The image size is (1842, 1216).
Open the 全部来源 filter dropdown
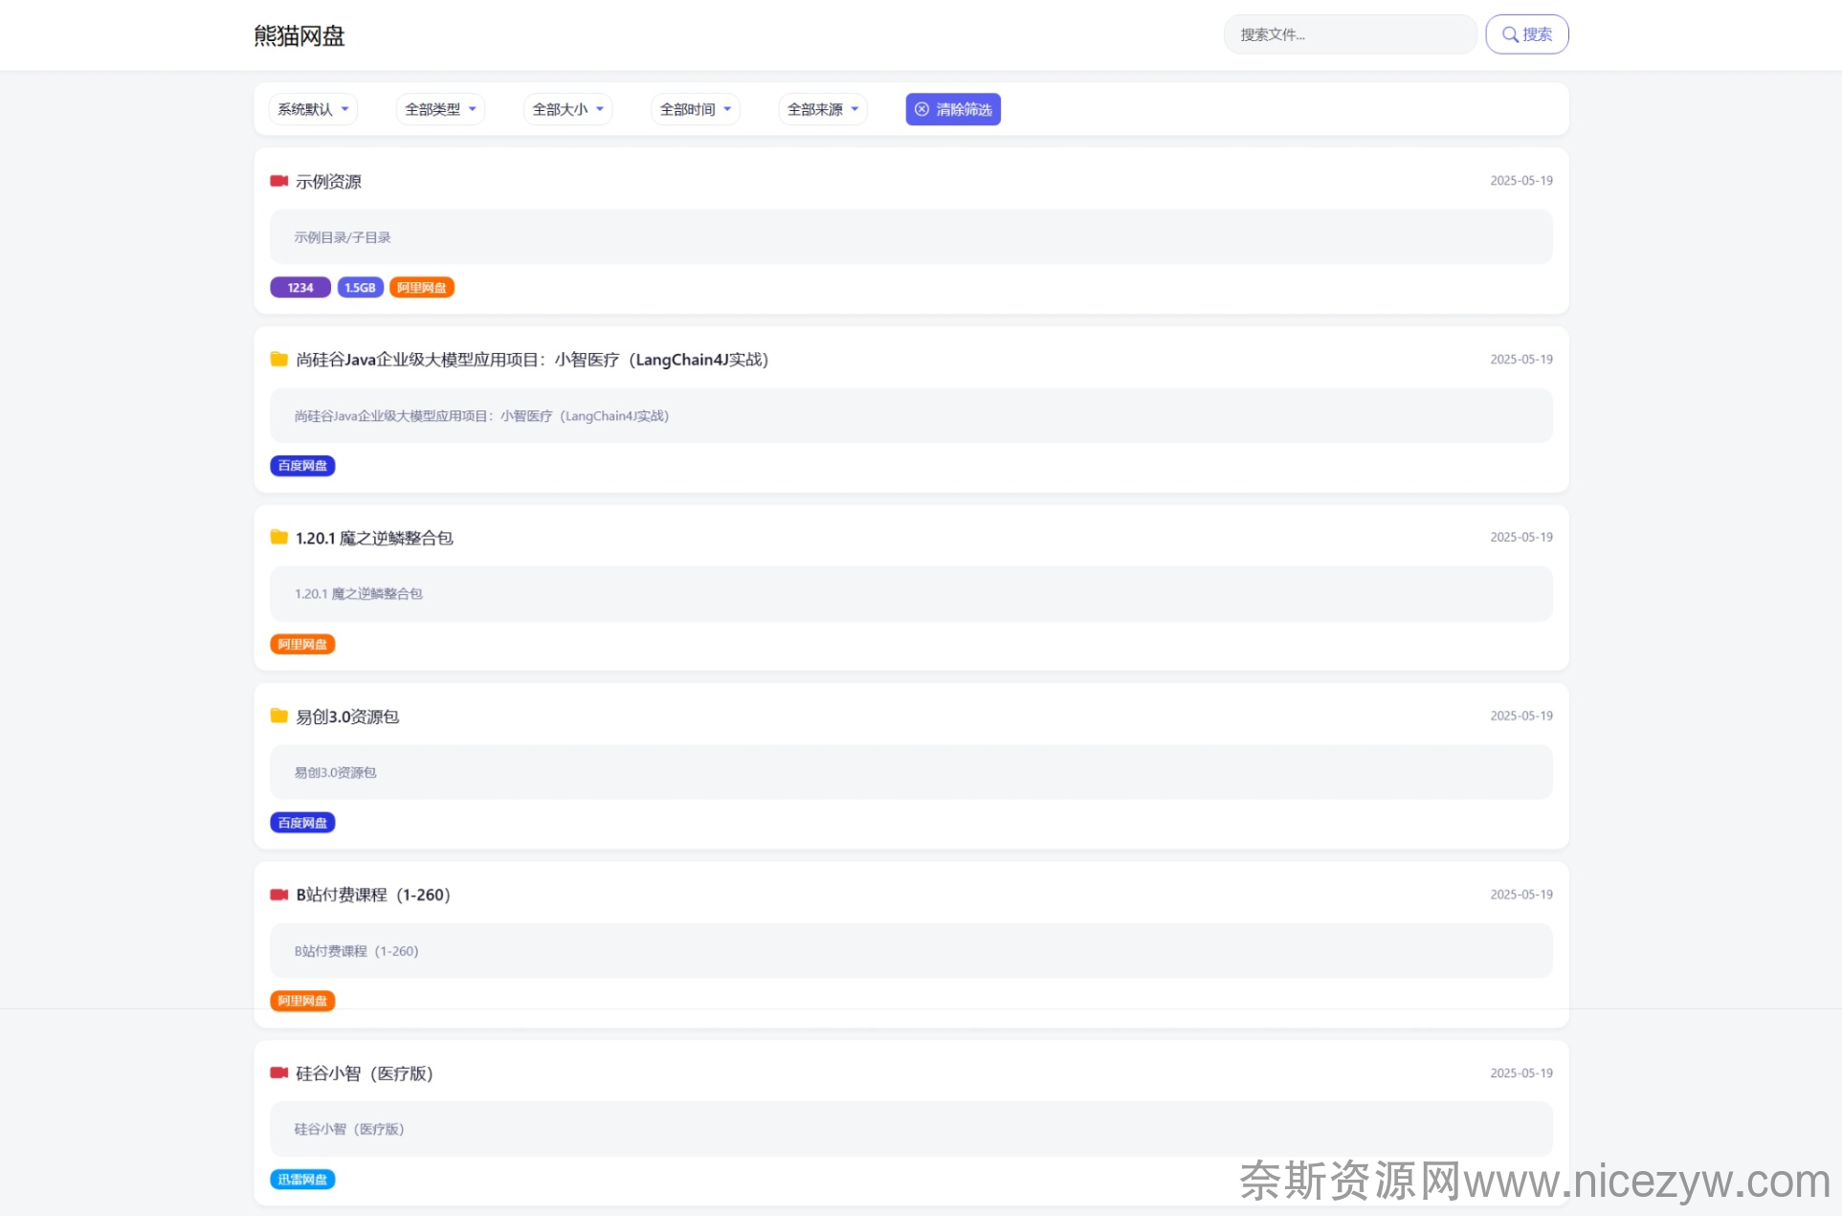823,109
